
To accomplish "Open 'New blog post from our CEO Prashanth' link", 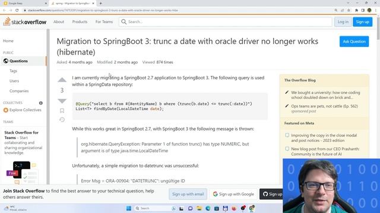I will tap(325, 151).
